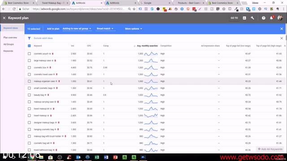Close the Keyword plan panel with X
Viewport: 287px width, 161px height.
(x=4, y=18)
